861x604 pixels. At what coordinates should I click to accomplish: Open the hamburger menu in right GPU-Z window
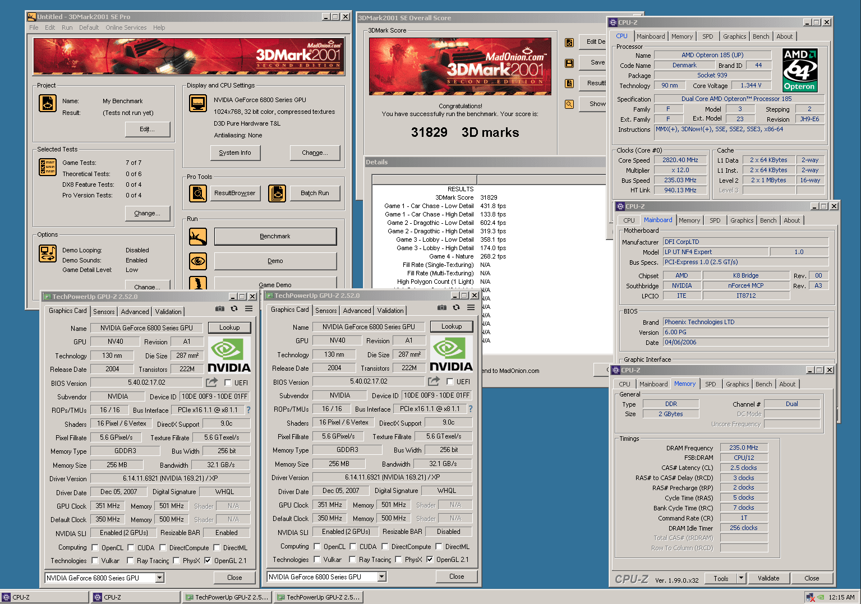(471, 307)
